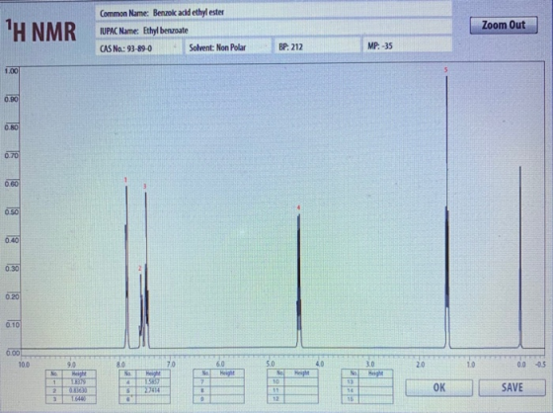This screenshot has height=413, width=553.
Task: Click the x-axis label 10.0
Action: coord(24,365)
